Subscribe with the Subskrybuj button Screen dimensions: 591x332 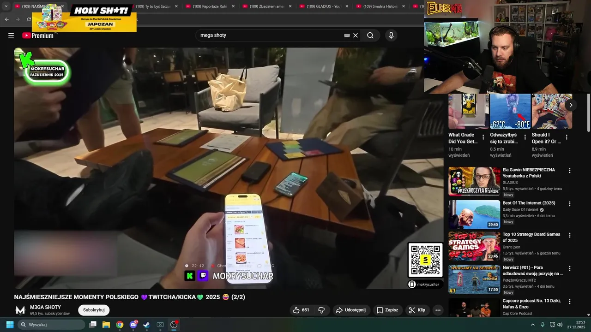[x=94, y=310]
